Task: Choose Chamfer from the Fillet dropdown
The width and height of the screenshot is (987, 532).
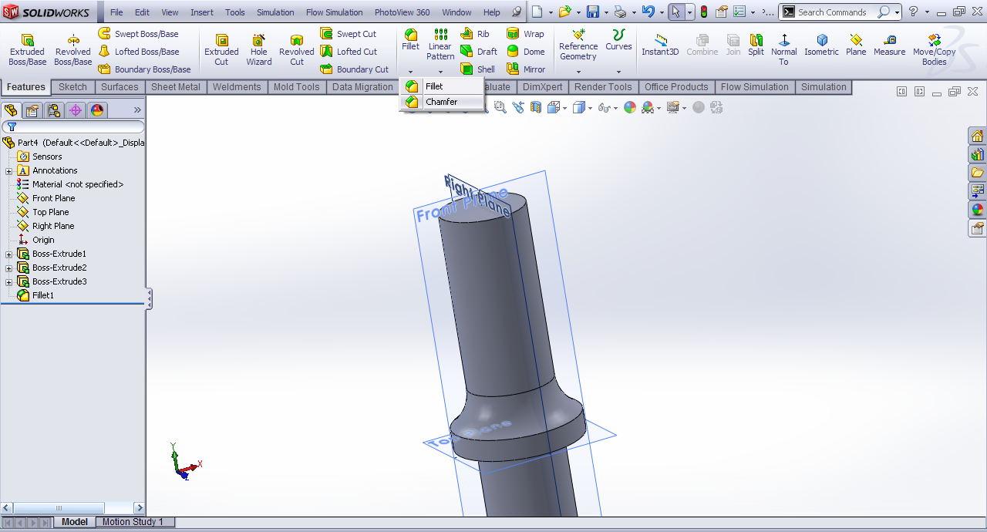Action: point(441,102)
